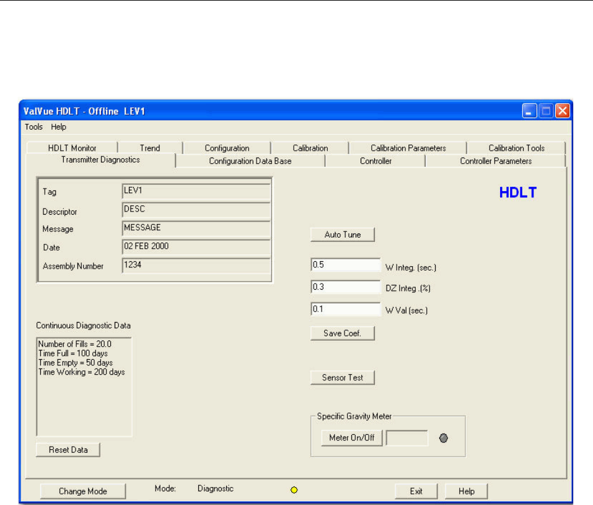Click the Exit button
This screenshot has width=593, height=505.
click(416, 491)
